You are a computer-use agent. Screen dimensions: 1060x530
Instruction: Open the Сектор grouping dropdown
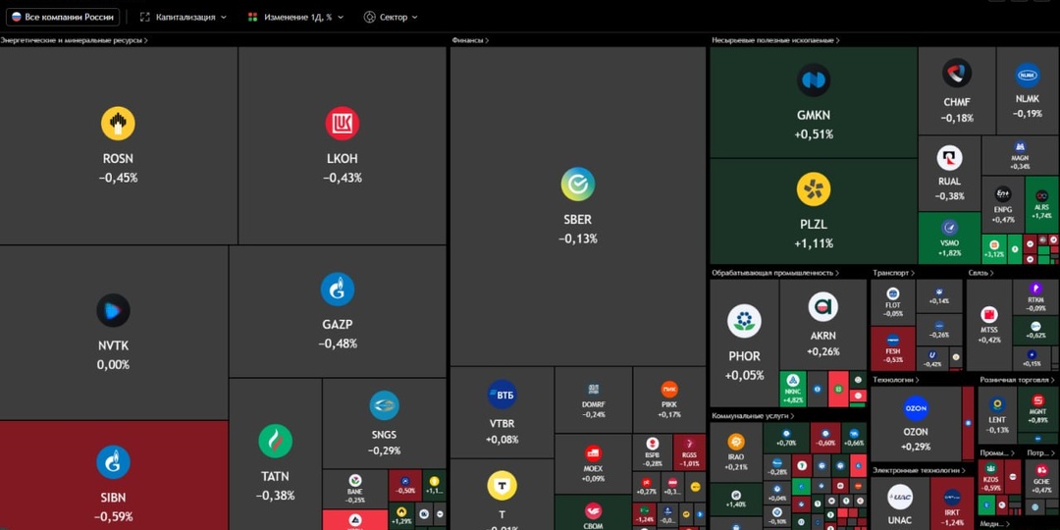pyautogui.click(x=391, y=17)
